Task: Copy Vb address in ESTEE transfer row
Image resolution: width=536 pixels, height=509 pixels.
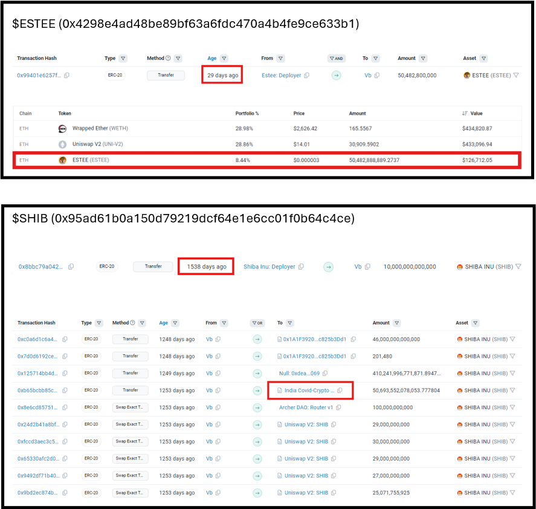Action: click(x=376, y=75)
